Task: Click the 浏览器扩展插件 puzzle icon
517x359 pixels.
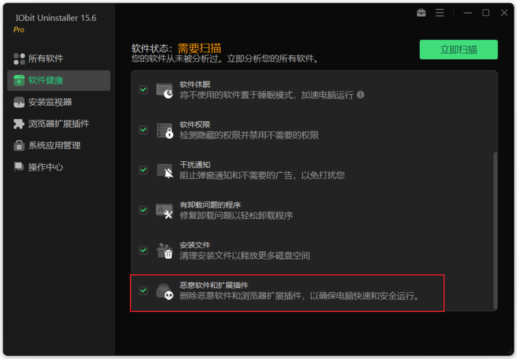Action: point(19,124)
